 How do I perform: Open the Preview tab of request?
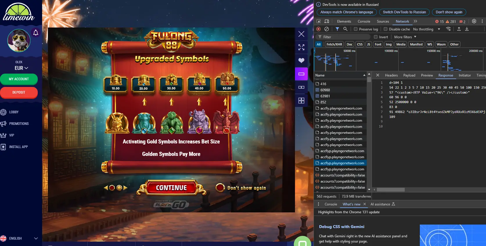(x=427, y=75)
